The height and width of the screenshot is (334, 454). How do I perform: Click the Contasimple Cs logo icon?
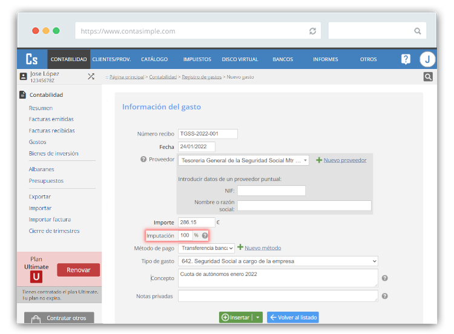tap(31, 59)
